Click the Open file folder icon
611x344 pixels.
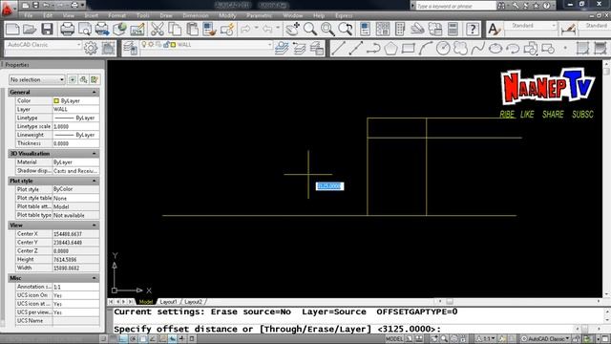point(30,30)
